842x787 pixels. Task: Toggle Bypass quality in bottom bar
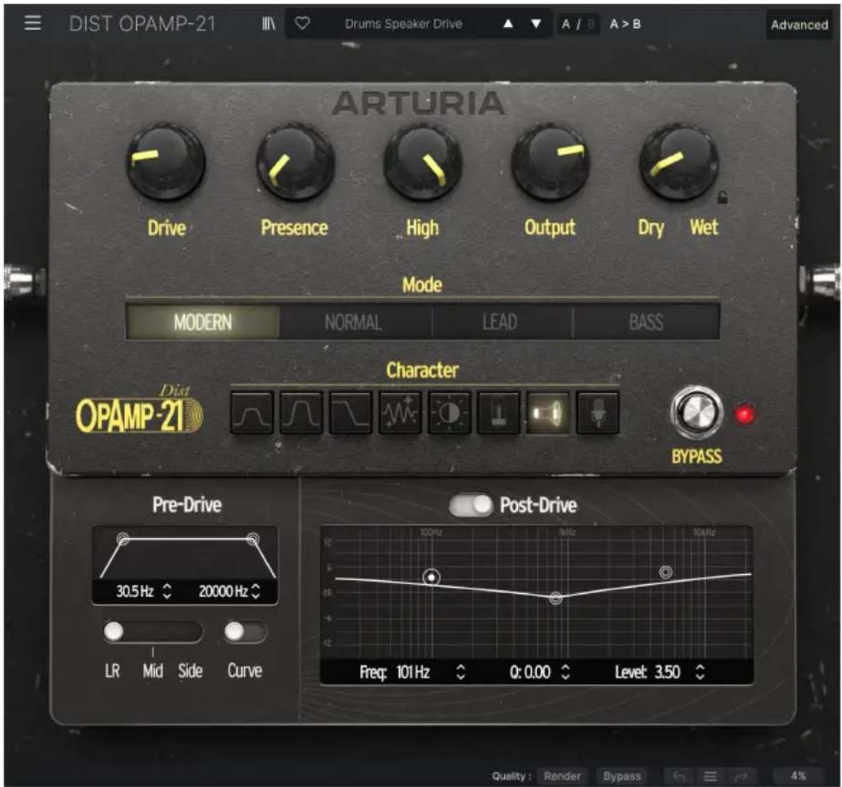coord(622,776)
